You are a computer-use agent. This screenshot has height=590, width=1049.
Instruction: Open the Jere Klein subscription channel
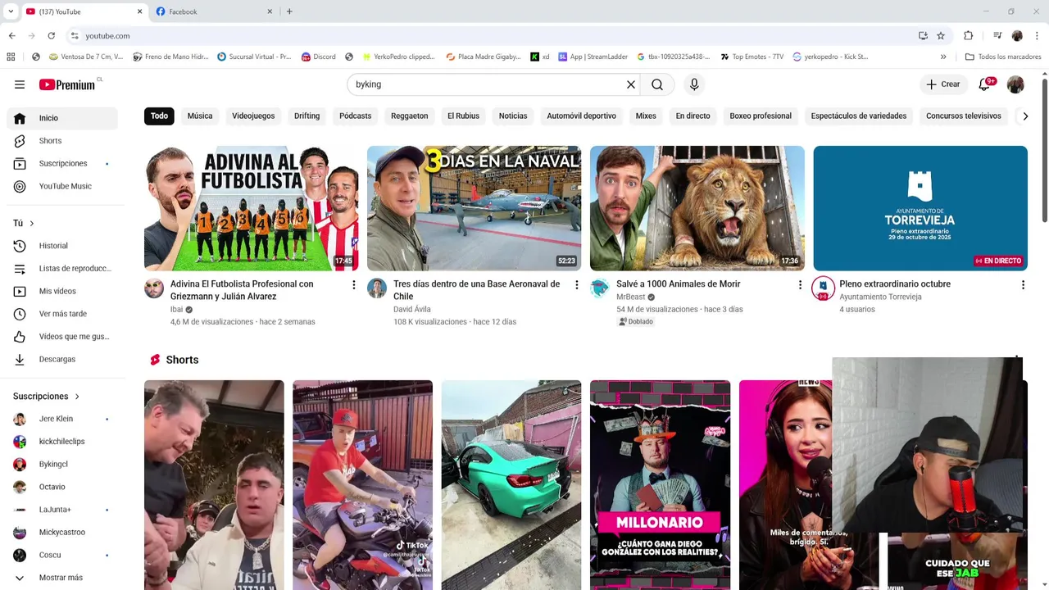tap(62, 419)
